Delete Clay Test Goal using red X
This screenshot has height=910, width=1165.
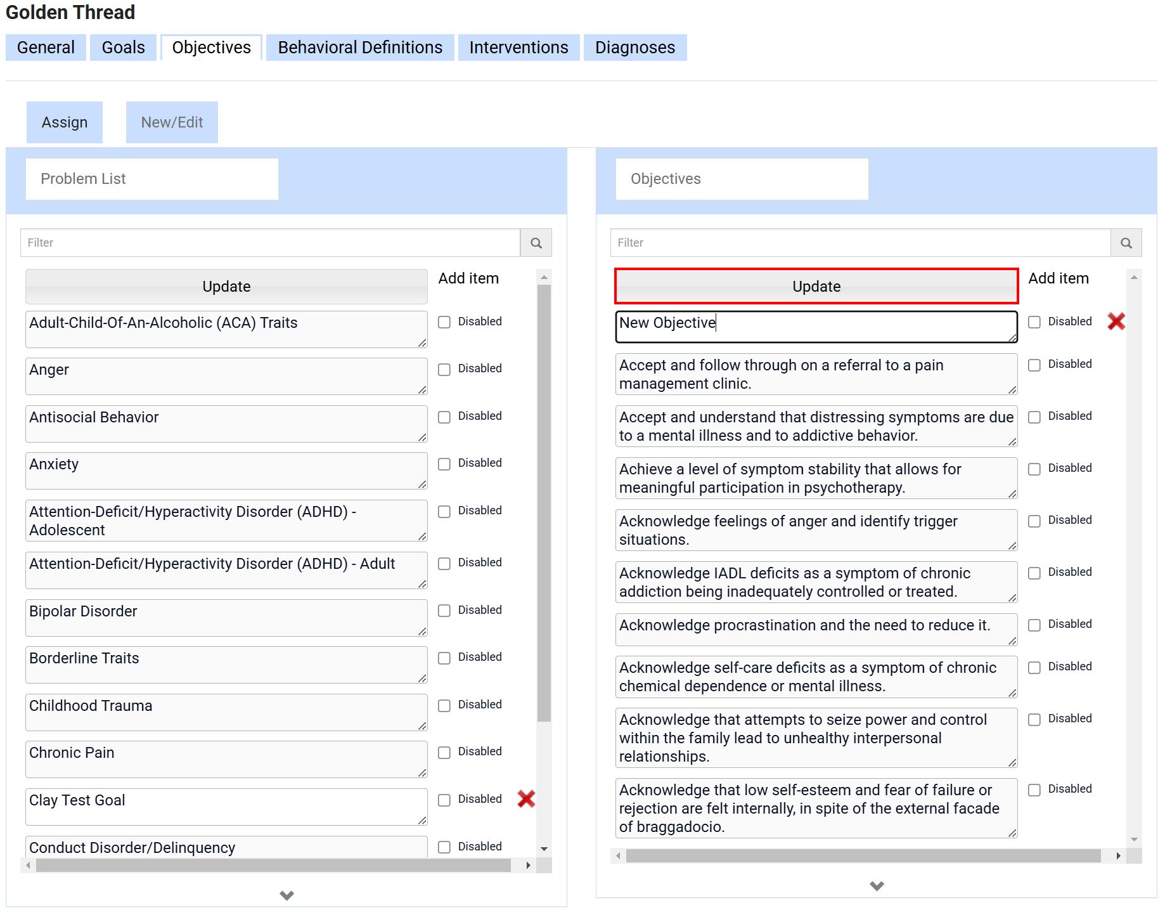point(526,799)
